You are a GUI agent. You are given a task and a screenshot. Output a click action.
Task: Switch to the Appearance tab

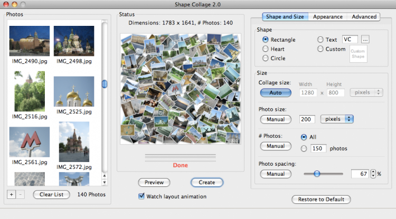point(327,17)
